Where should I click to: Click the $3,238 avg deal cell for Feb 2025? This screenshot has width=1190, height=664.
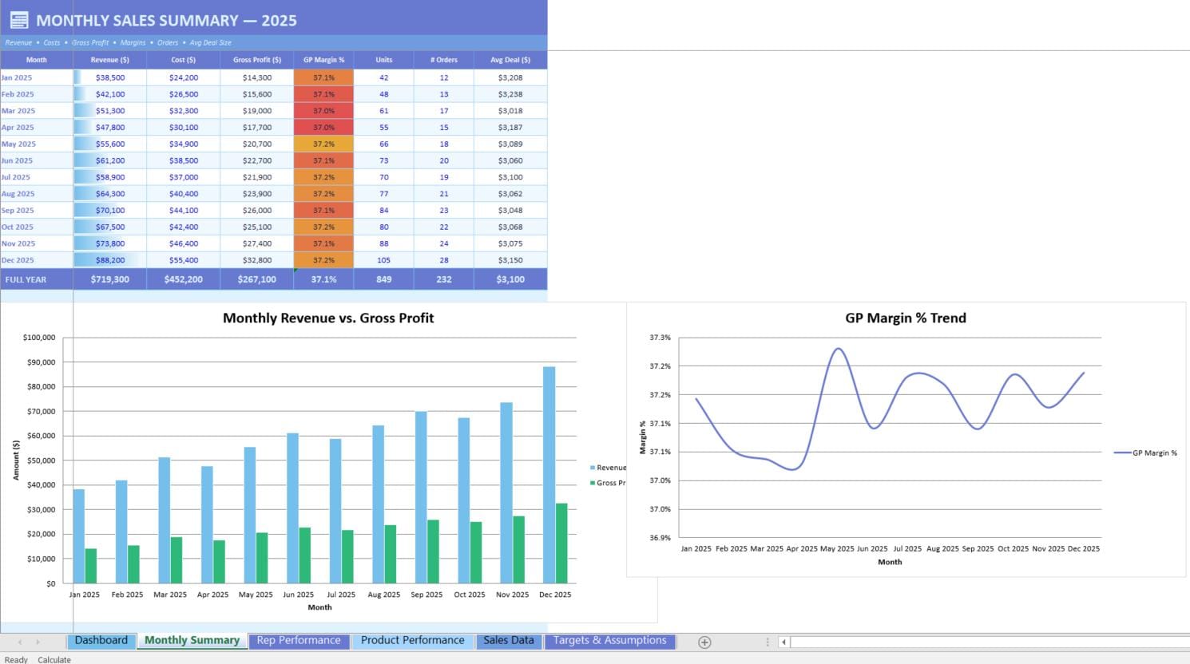coord(510,94)
